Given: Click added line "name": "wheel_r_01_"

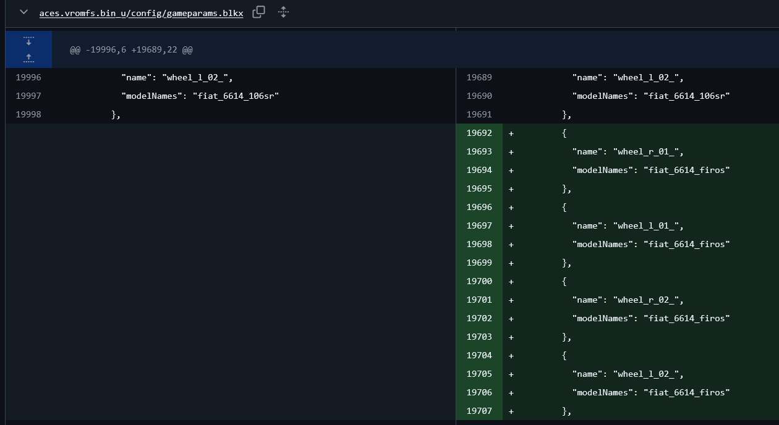Looking at the screenshot, I should tap(628, 151).
